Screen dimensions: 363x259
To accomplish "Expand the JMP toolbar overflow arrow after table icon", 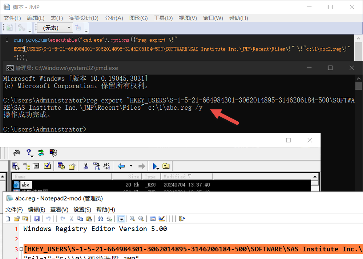I will 86,31.
